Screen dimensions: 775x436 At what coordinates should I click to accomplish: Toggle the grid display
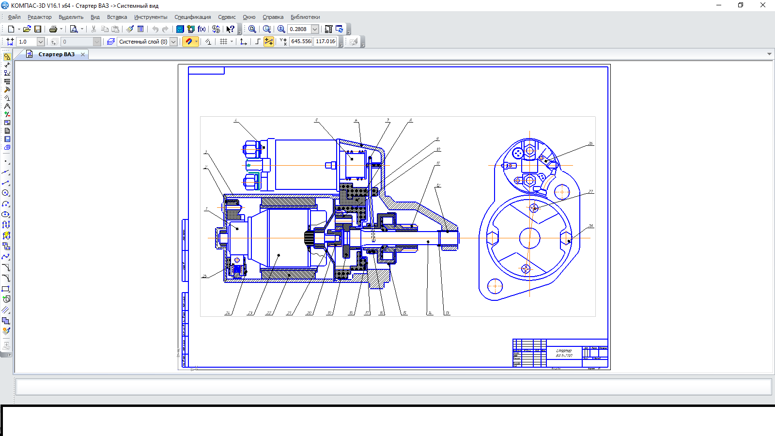tap(223, 42)
